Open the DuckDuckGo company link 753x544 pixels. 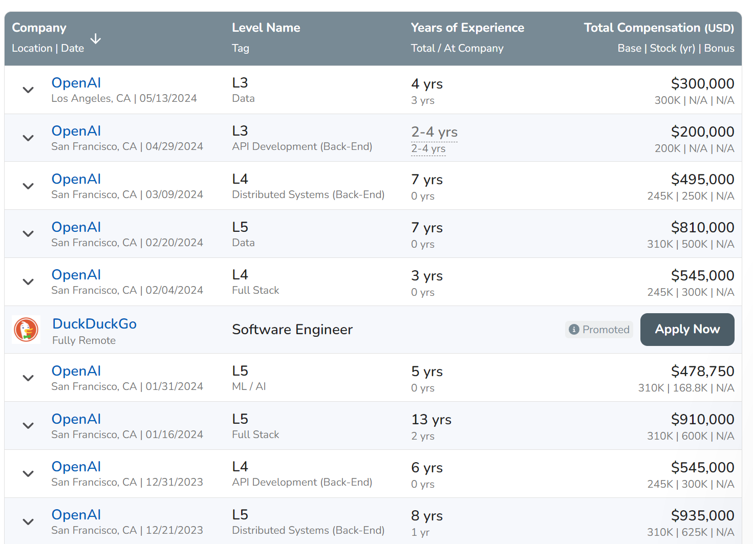[94, 324]
